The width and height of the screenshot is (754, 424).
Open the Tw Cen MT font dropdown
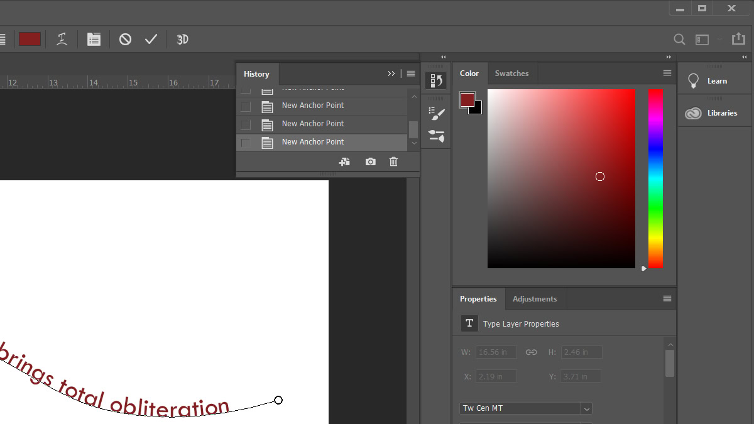[586, 408]
